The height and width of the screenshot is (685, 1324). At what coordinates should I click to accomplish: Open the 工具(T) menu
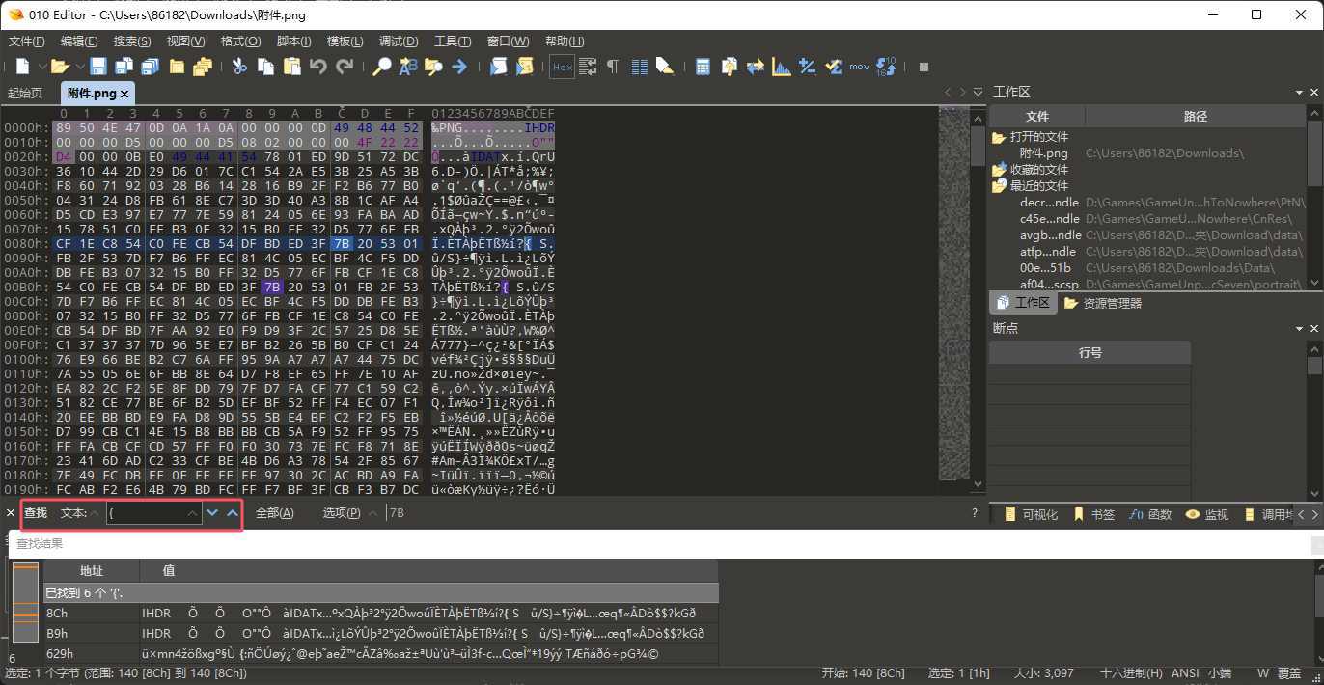click(453, 41)
